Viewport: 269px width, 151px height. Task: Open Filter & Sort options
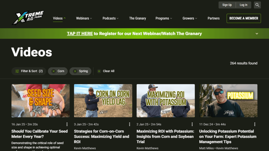tap(29, 71)
